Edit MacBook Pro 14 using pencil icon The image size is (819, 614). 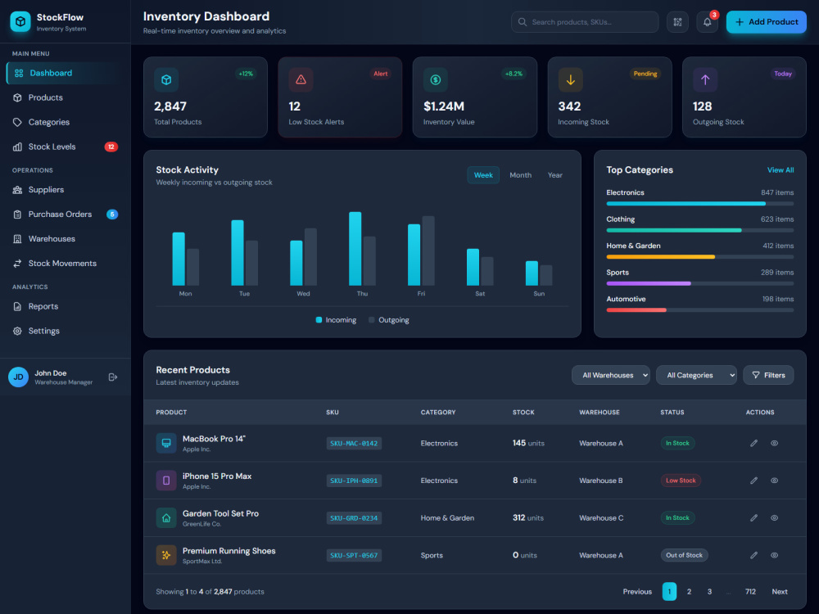(753, 443)
